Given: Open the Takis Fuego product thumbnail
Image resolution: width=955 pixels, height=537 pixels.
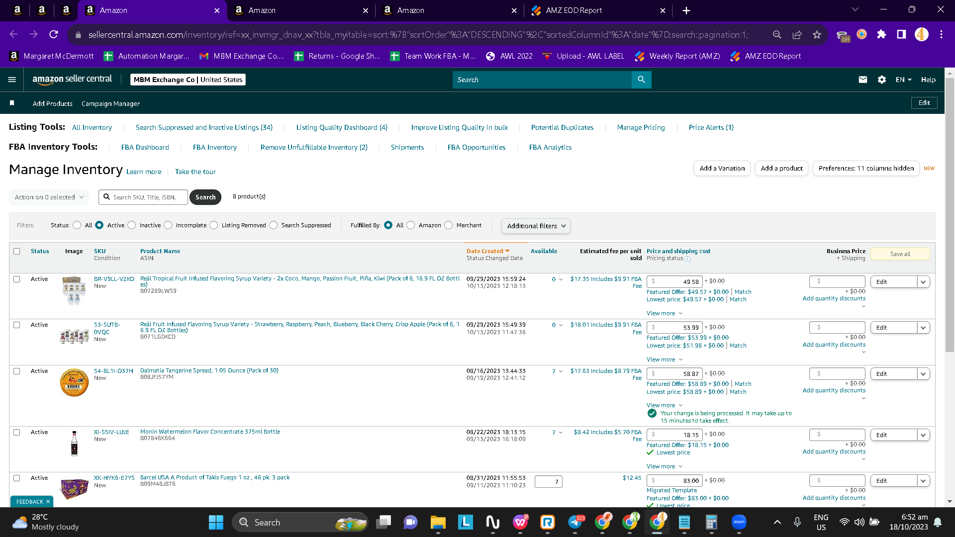Looking at the screenshot, I should (74, 488).
